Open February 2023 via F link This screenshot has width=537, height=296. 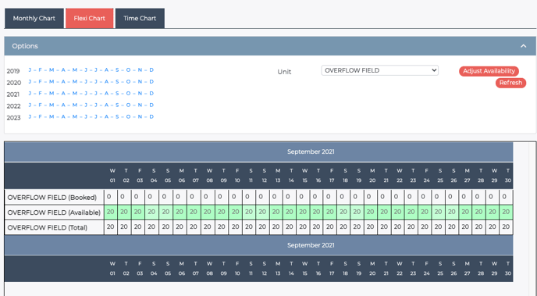coord(40,116)
